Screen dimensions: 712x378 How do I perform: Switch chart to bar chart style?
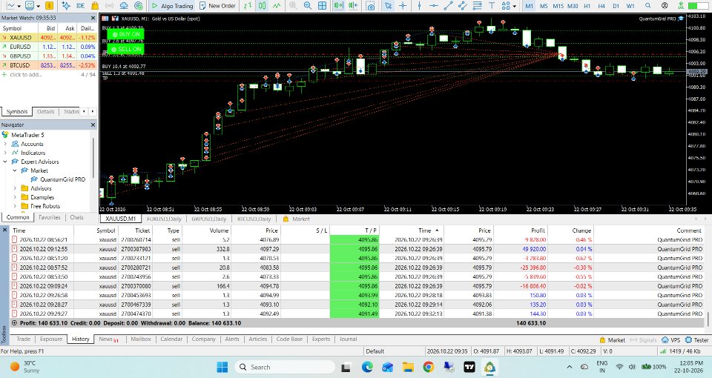(x=248, y=5)
